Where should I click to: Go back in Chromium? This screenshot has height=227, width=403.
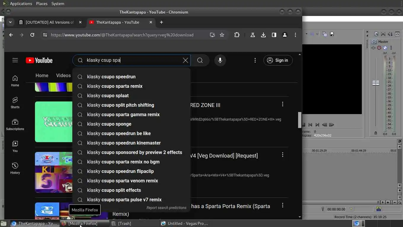click(x=11, y=35)
